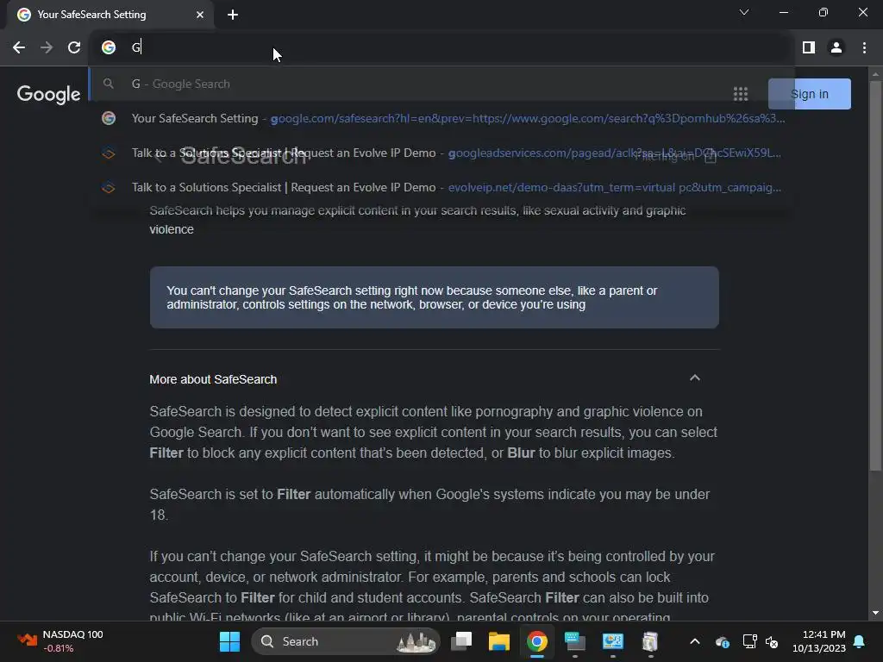
Task: Click the SafeSearch locked-setting notice box
Action: pyautogui.click(x=435, y=297)
